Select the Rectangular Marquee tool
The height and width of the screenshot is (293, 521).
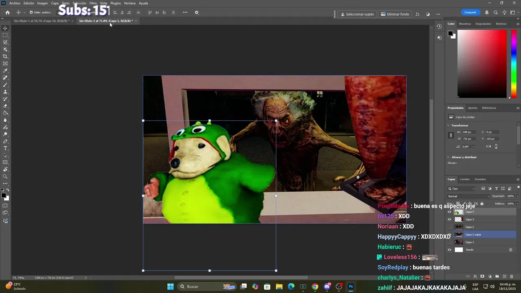coord(5,35)
